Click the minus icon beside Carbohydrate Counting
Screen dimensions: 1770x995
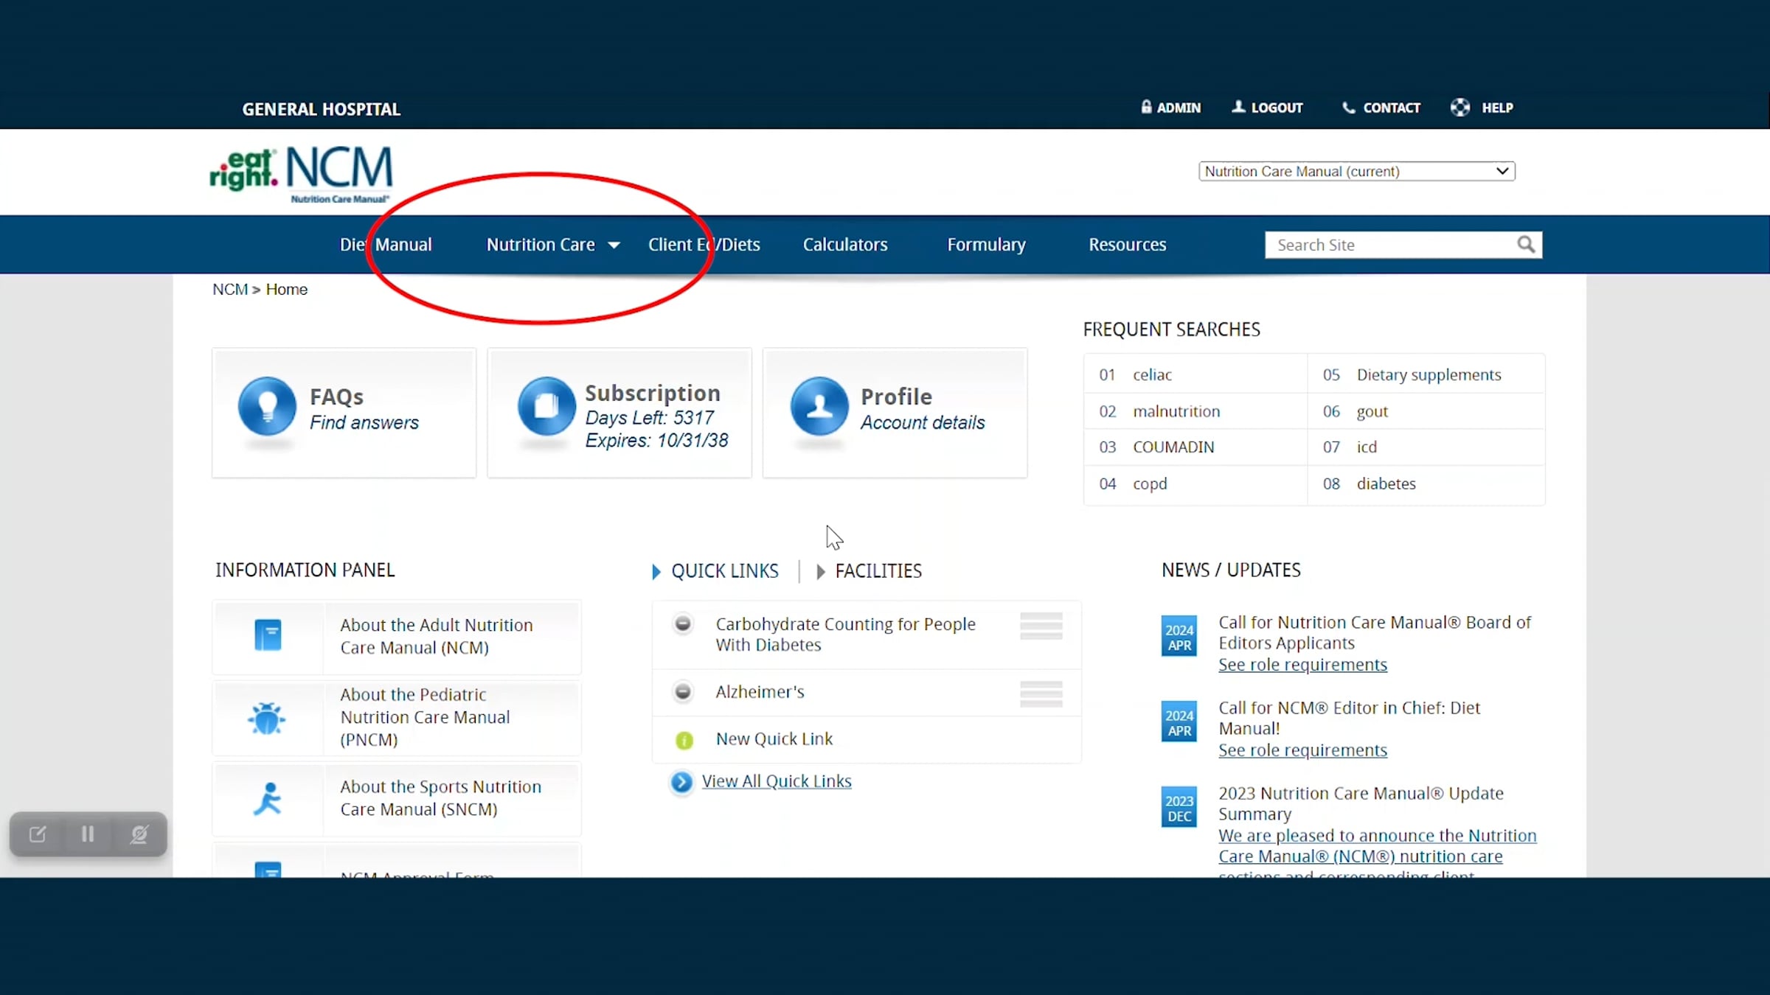pyautogui.click(x=683, y=624)
